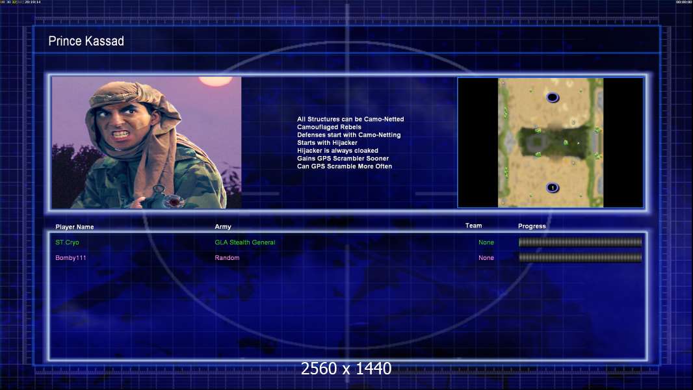Click "Camouflaged Rebels" text line
Viewport: 693px width, 390px height.
329,127
